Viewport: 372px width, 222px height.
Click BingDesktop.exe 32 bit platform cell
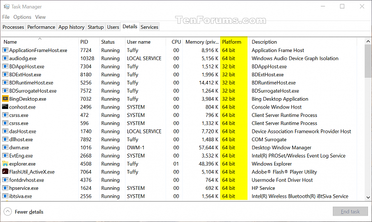pos(229,99)
